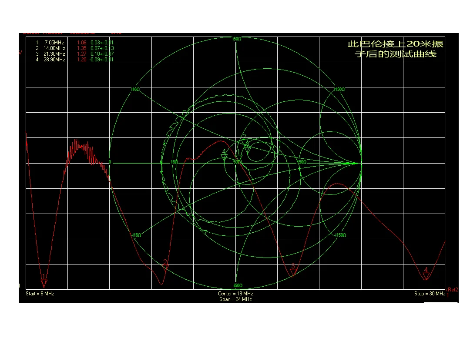Click the Stop = 30 MHz label

[430, 294]
